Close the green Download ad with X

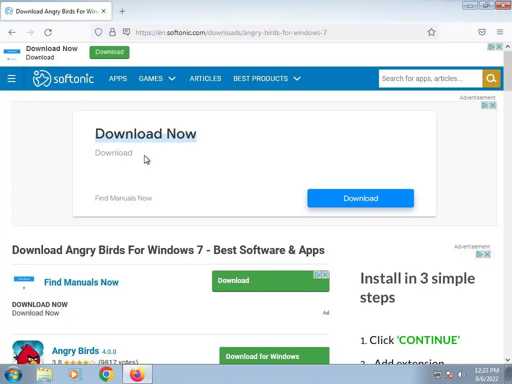coord(325,275)
